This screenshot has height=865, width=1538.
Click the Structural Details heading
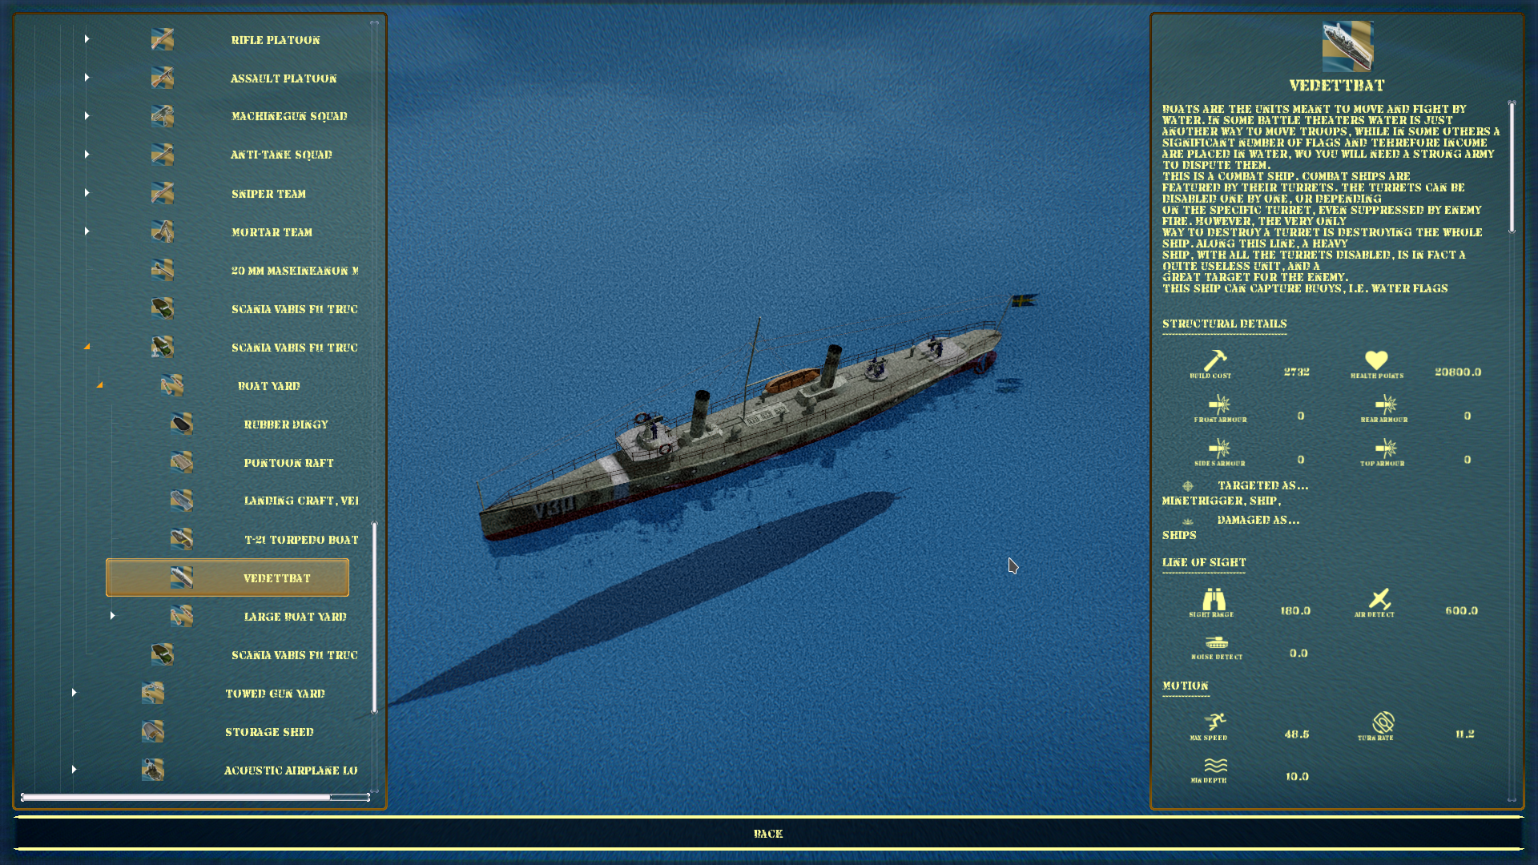tap(1224, 324)
